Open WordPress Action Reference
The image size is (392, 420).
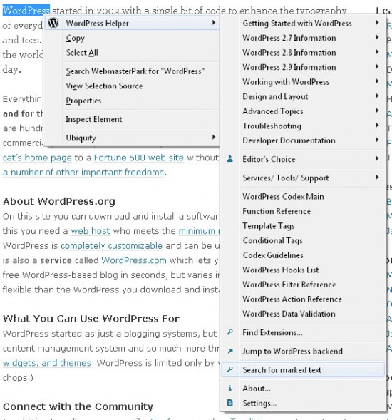click(x=303, y=299)
